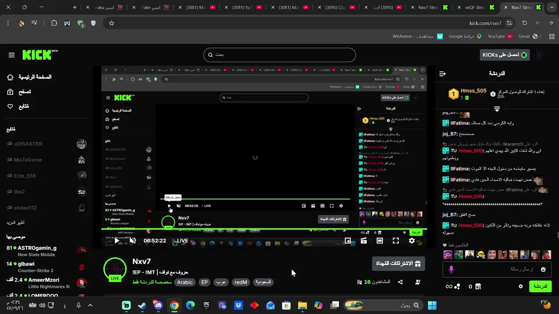Image resolution: width=559 pixels, height=314 pixels.
Task: Open متابع following in the sidebar
Action: pos(19,106)
